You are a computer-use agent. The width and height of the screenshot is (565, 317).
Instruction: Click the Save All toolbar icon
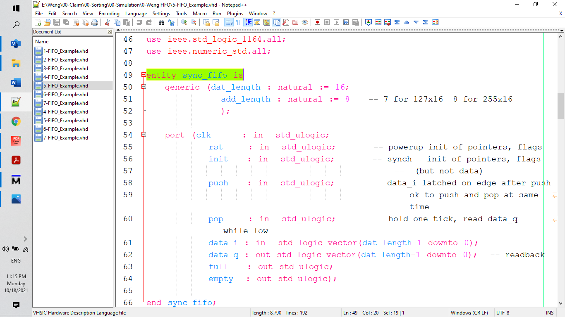click(x=66, y=22)
